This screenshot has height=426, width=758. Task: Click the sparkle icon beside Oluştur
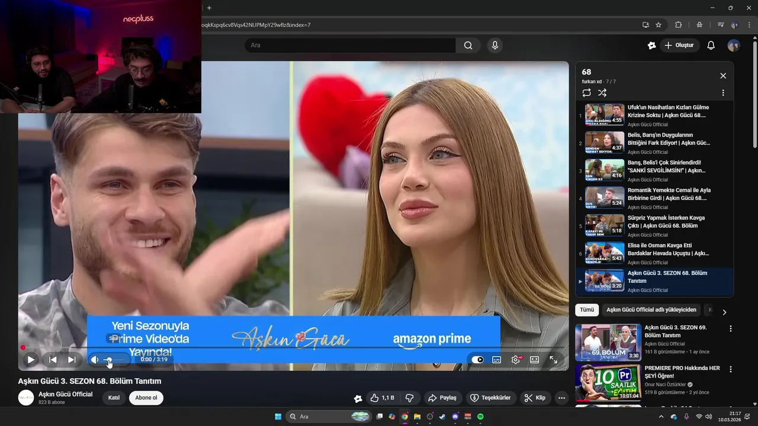tap(651, 45)
